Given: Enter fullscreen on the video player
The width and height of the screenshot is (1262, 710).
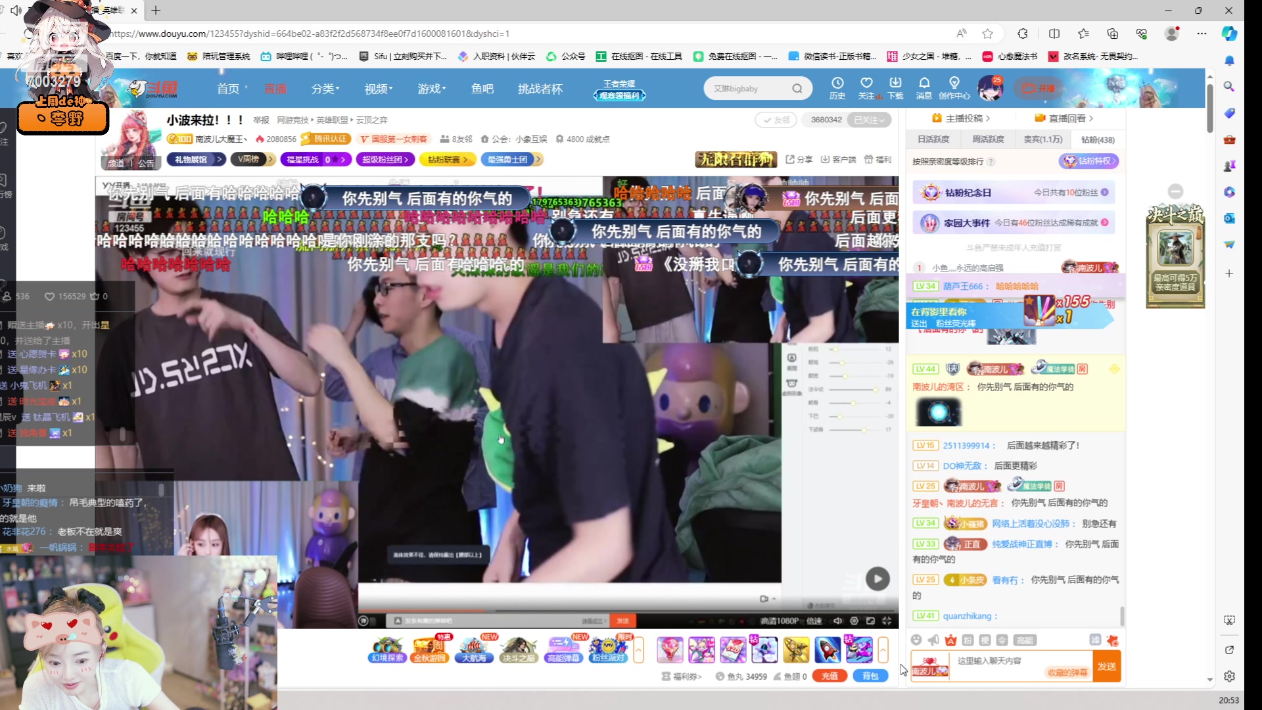Looking at the screenshot, I should click(887, 621).
